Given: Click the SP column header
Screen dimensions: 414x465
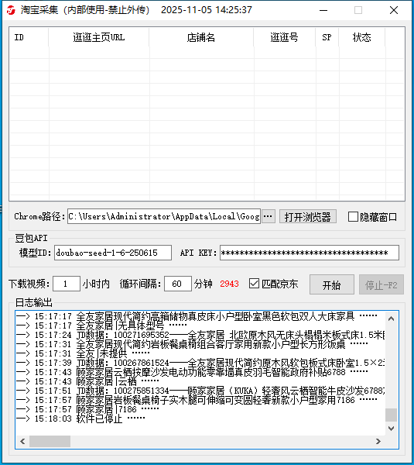Looking at the screenshot, I should [x=327, y=37].
